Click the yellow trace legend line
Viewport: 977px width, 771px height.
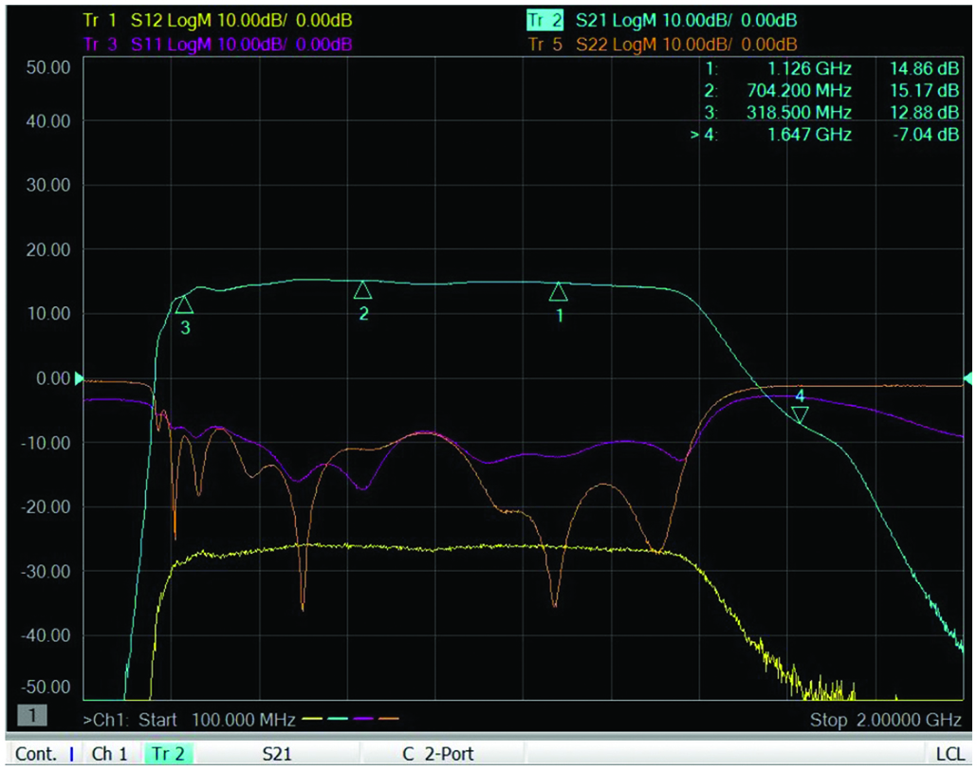click(x=315, y=720)
